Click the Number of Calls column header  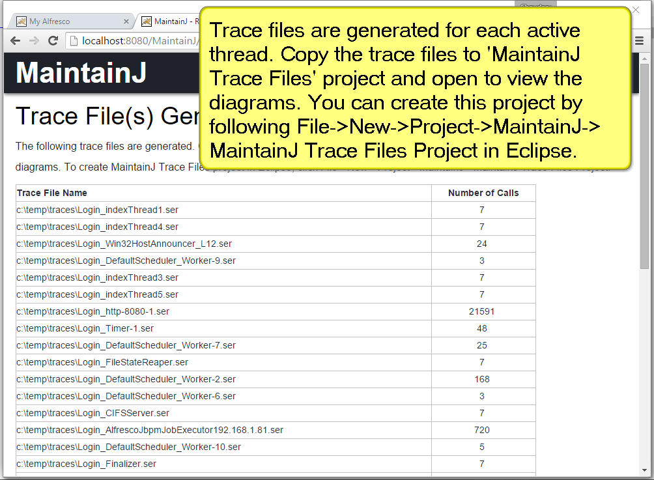point(483,193)
